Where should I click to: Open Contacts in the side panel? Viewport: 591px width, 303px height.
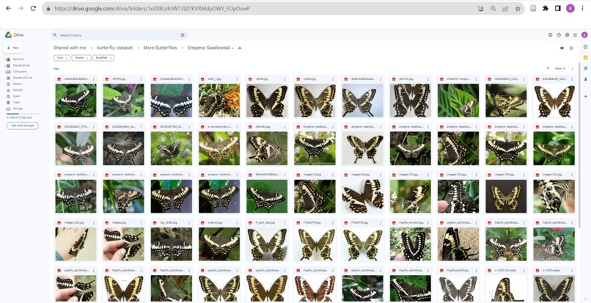pos(585,79)
